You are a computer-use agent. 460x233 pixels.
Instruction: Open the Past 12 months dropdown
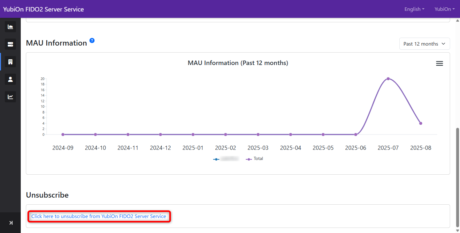(425, 44)
